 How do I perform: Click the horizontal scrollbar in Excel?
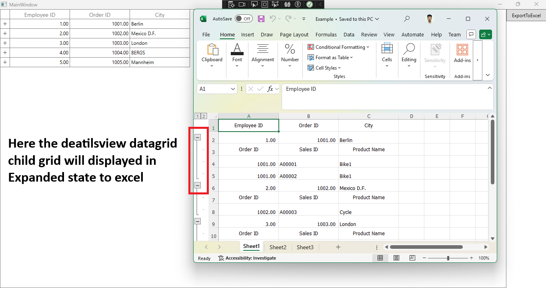(426, 247)
